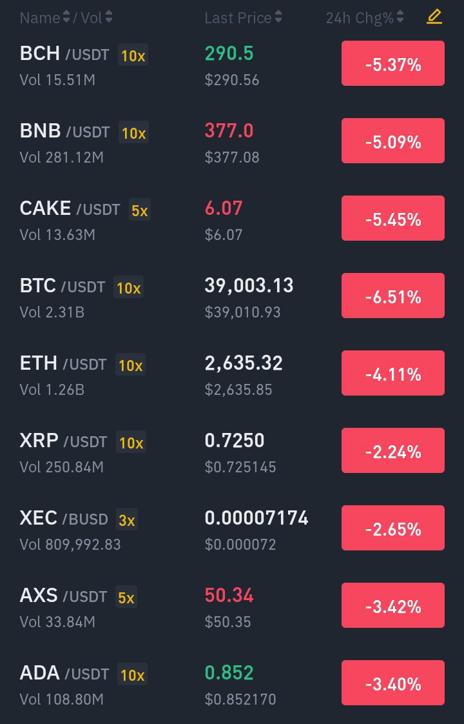Tap the XEC 3x leverage badge

coord(127,520)
